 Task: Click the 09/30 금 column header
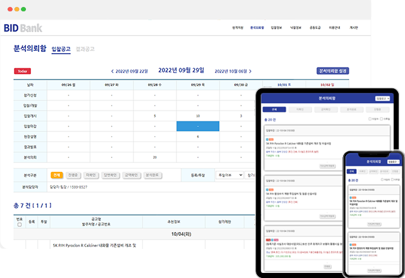[241, 85]
